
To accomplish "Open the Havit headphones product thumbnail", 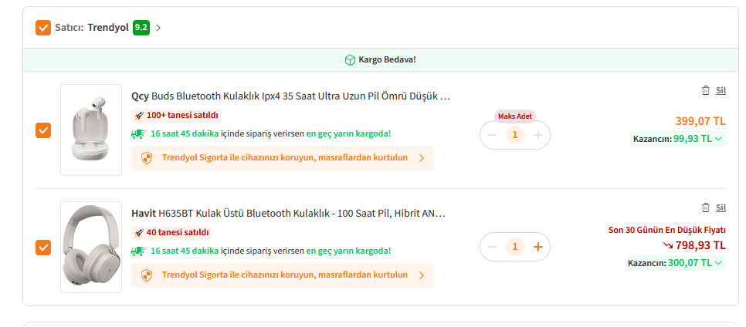I will [91, 247].
